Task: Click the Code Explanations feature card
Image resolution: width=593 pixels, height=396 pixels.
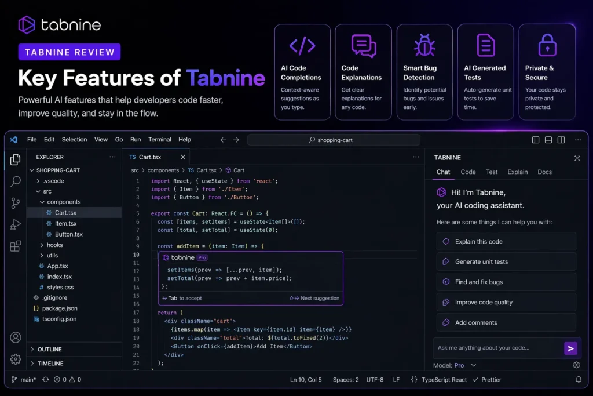Action: click(363, 72)
